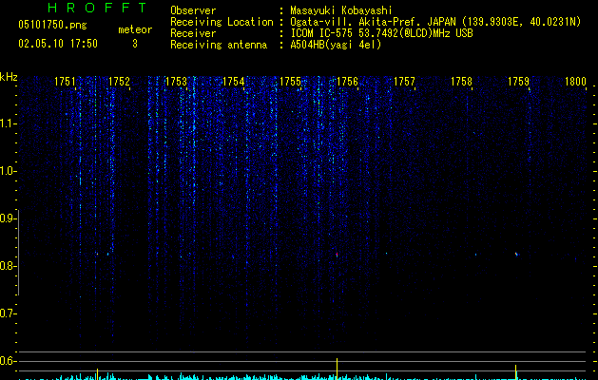Select the filename 05101750.png
Image resolution: width=598 pixels, height=380 pixels.
click(x=52, y=26)
